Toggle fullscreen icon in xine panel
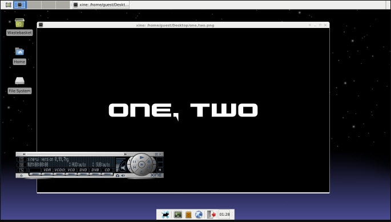This screenshot has height=222, width=391. pos(156,154)
